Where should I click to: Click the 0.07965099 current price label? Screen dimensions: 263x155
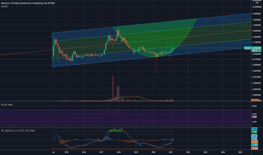pyautogui.click(x=257, y=48)
